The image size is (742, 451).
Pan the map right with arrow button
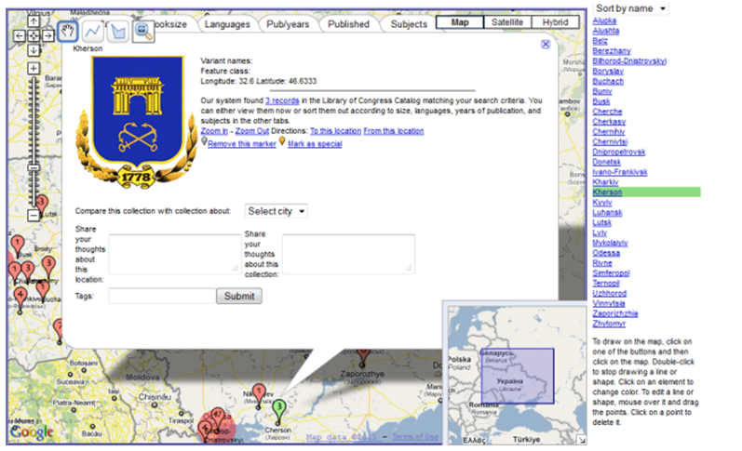[47, 35]
